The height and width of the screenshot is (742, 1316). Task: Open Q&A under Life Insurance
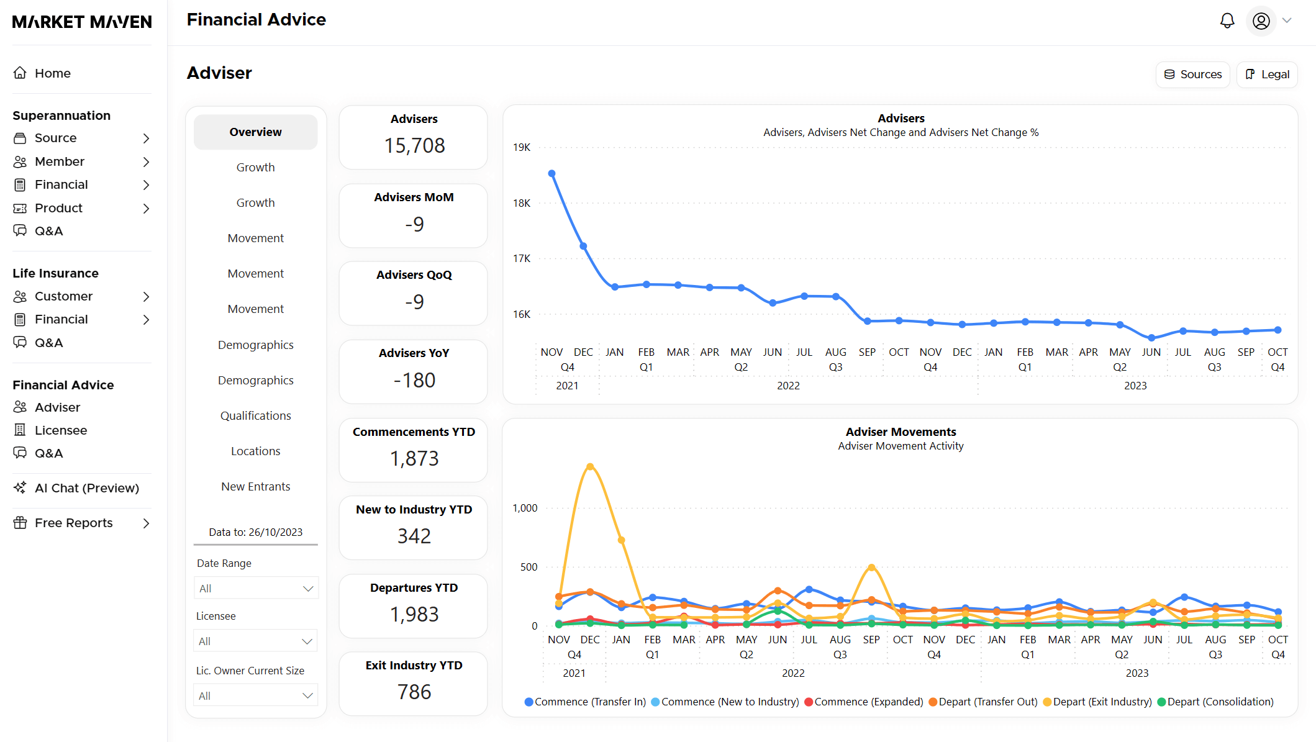(x=48, y=342)
